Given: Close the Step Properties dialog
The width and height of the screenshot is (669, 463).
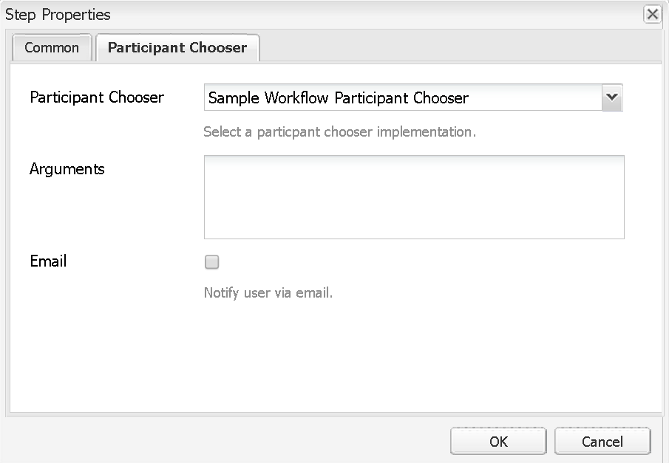Looking at the screenshot, I should [x=652, y=15].
